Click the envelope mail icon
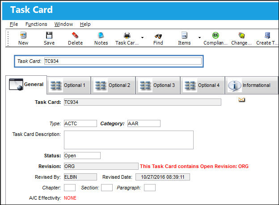The image size is (279, 205). coord(241,100)
